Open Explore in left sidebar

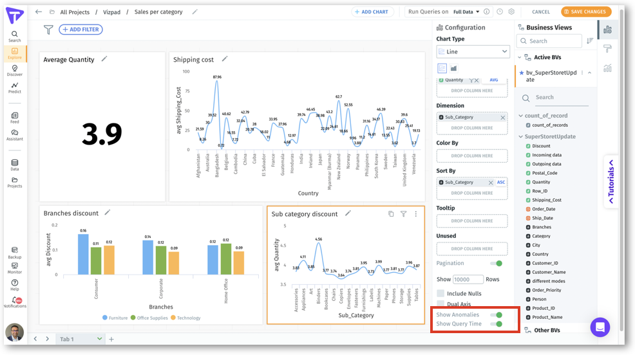14,53
